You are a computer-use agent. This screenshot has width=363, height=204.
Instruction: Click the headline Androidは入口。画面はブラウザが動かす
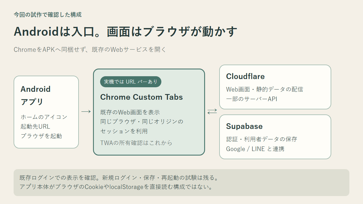(x=125, y=32)
